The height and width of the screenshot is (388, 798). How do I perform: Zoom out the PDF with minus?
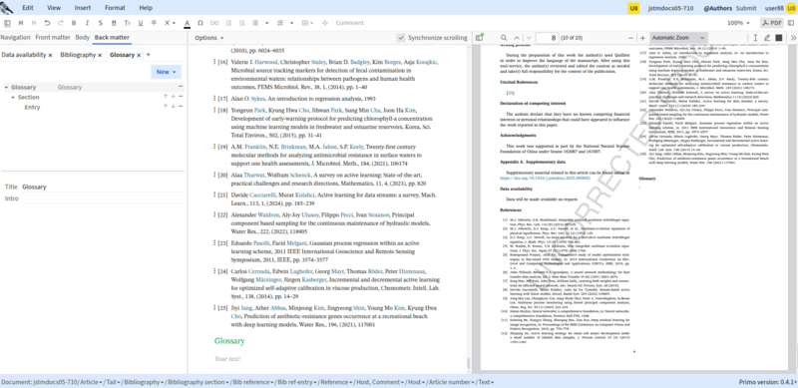coord(631,38)
